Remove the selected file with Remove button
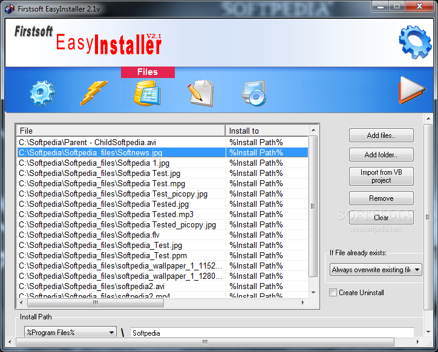This screenshot has width=438, height=352. 381,198
